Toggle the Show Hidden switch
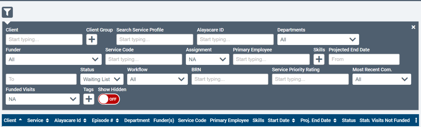The image size is (421, 127). tap(109, 99)
